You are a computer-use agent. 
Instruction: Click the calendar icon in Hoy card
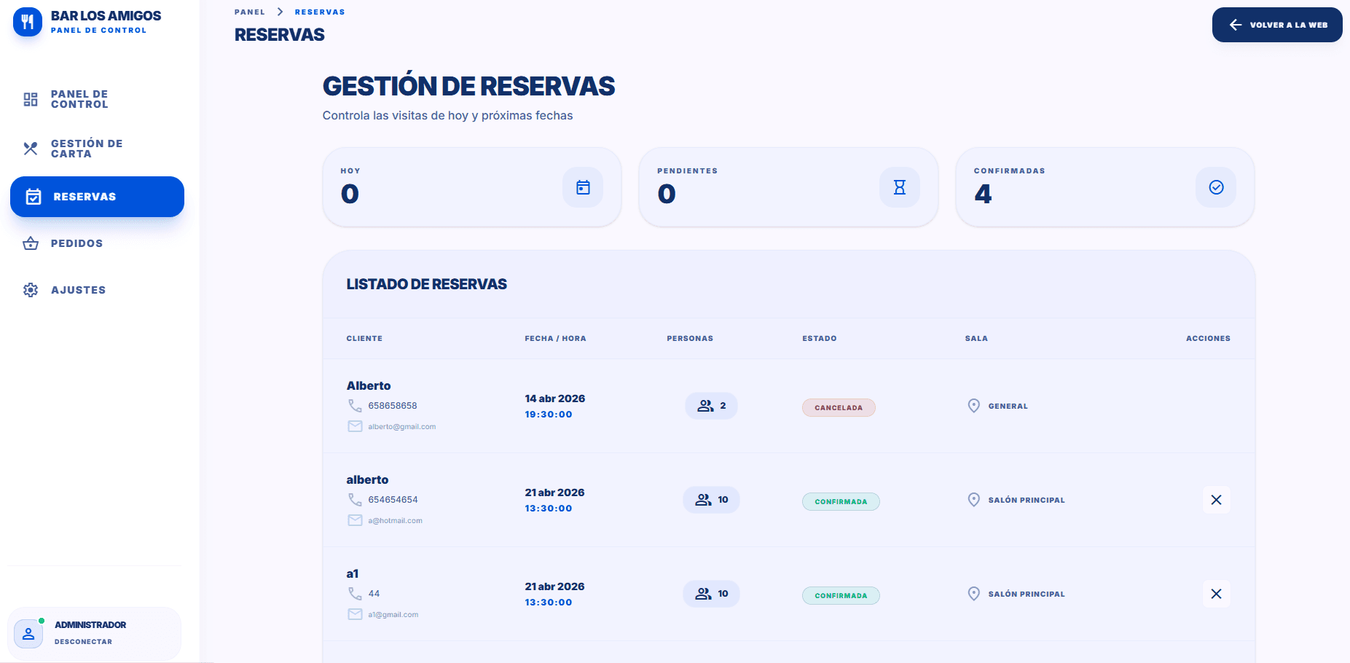[583, 187]
